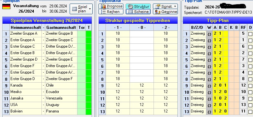This screenshot has height=117, width=253.
Task: Tick the D checkbox in Tipp-Plan row 1
Action: [x=250, y=34]
